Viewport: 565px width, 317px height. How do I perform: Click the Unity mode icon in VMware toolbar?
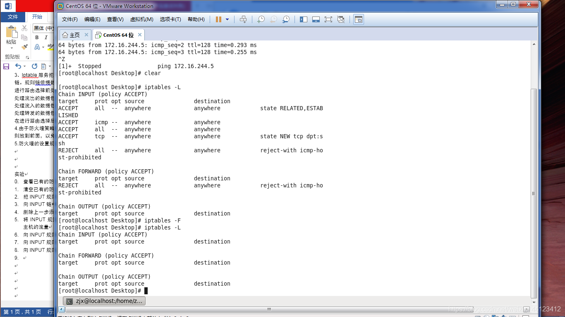pos(341,19)
